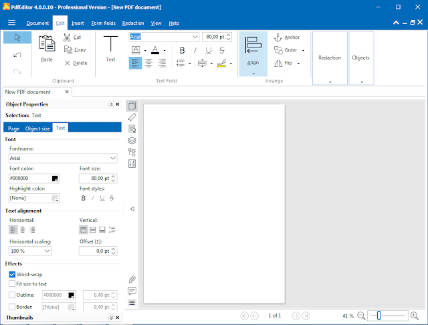428x325 pixels.
Task: Close the New PDF document tab
Action: click(x=67, y=92)
